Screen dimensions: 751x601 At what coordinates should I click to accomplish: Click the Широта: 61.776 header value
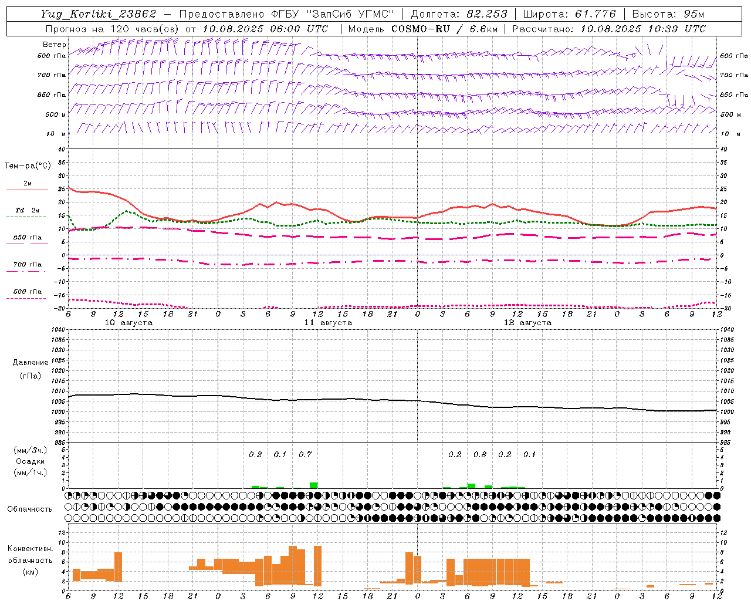[569, 15]
